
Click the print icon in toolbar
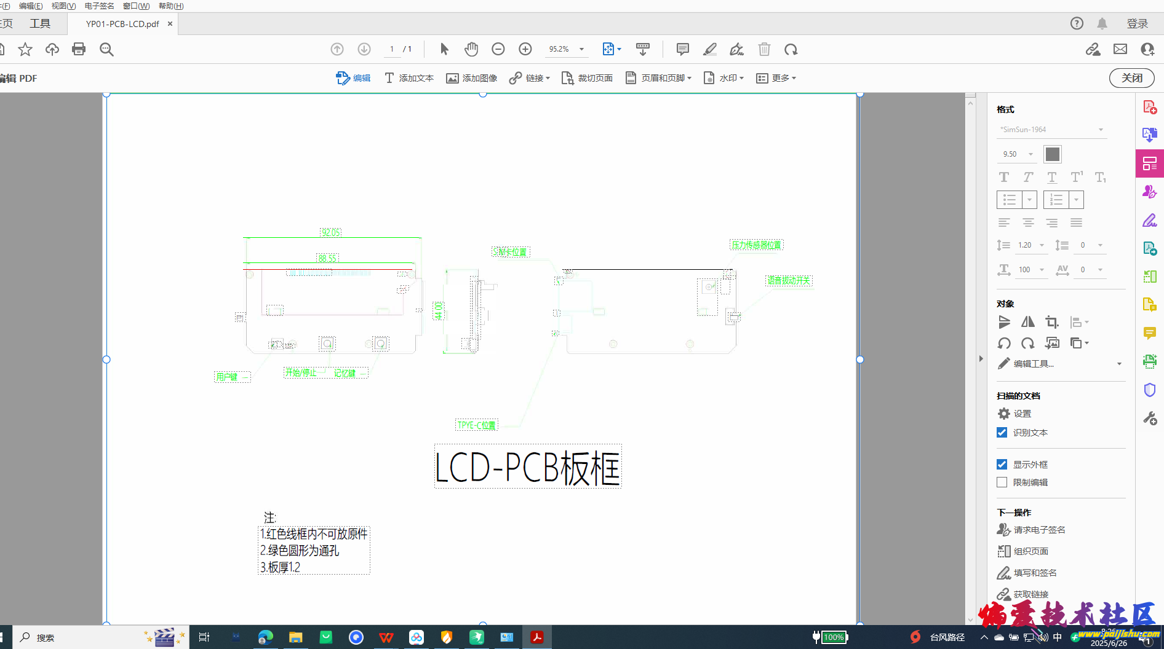coord(79,49)
